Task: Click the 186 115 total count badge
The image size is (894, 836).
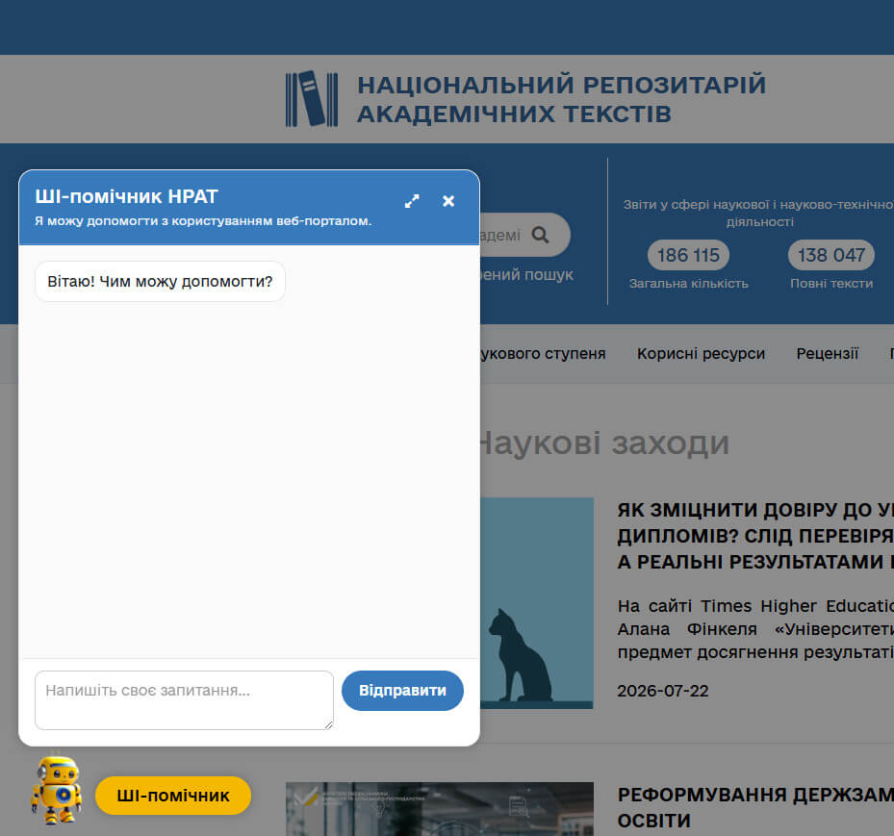Action: tap(688, 255)
